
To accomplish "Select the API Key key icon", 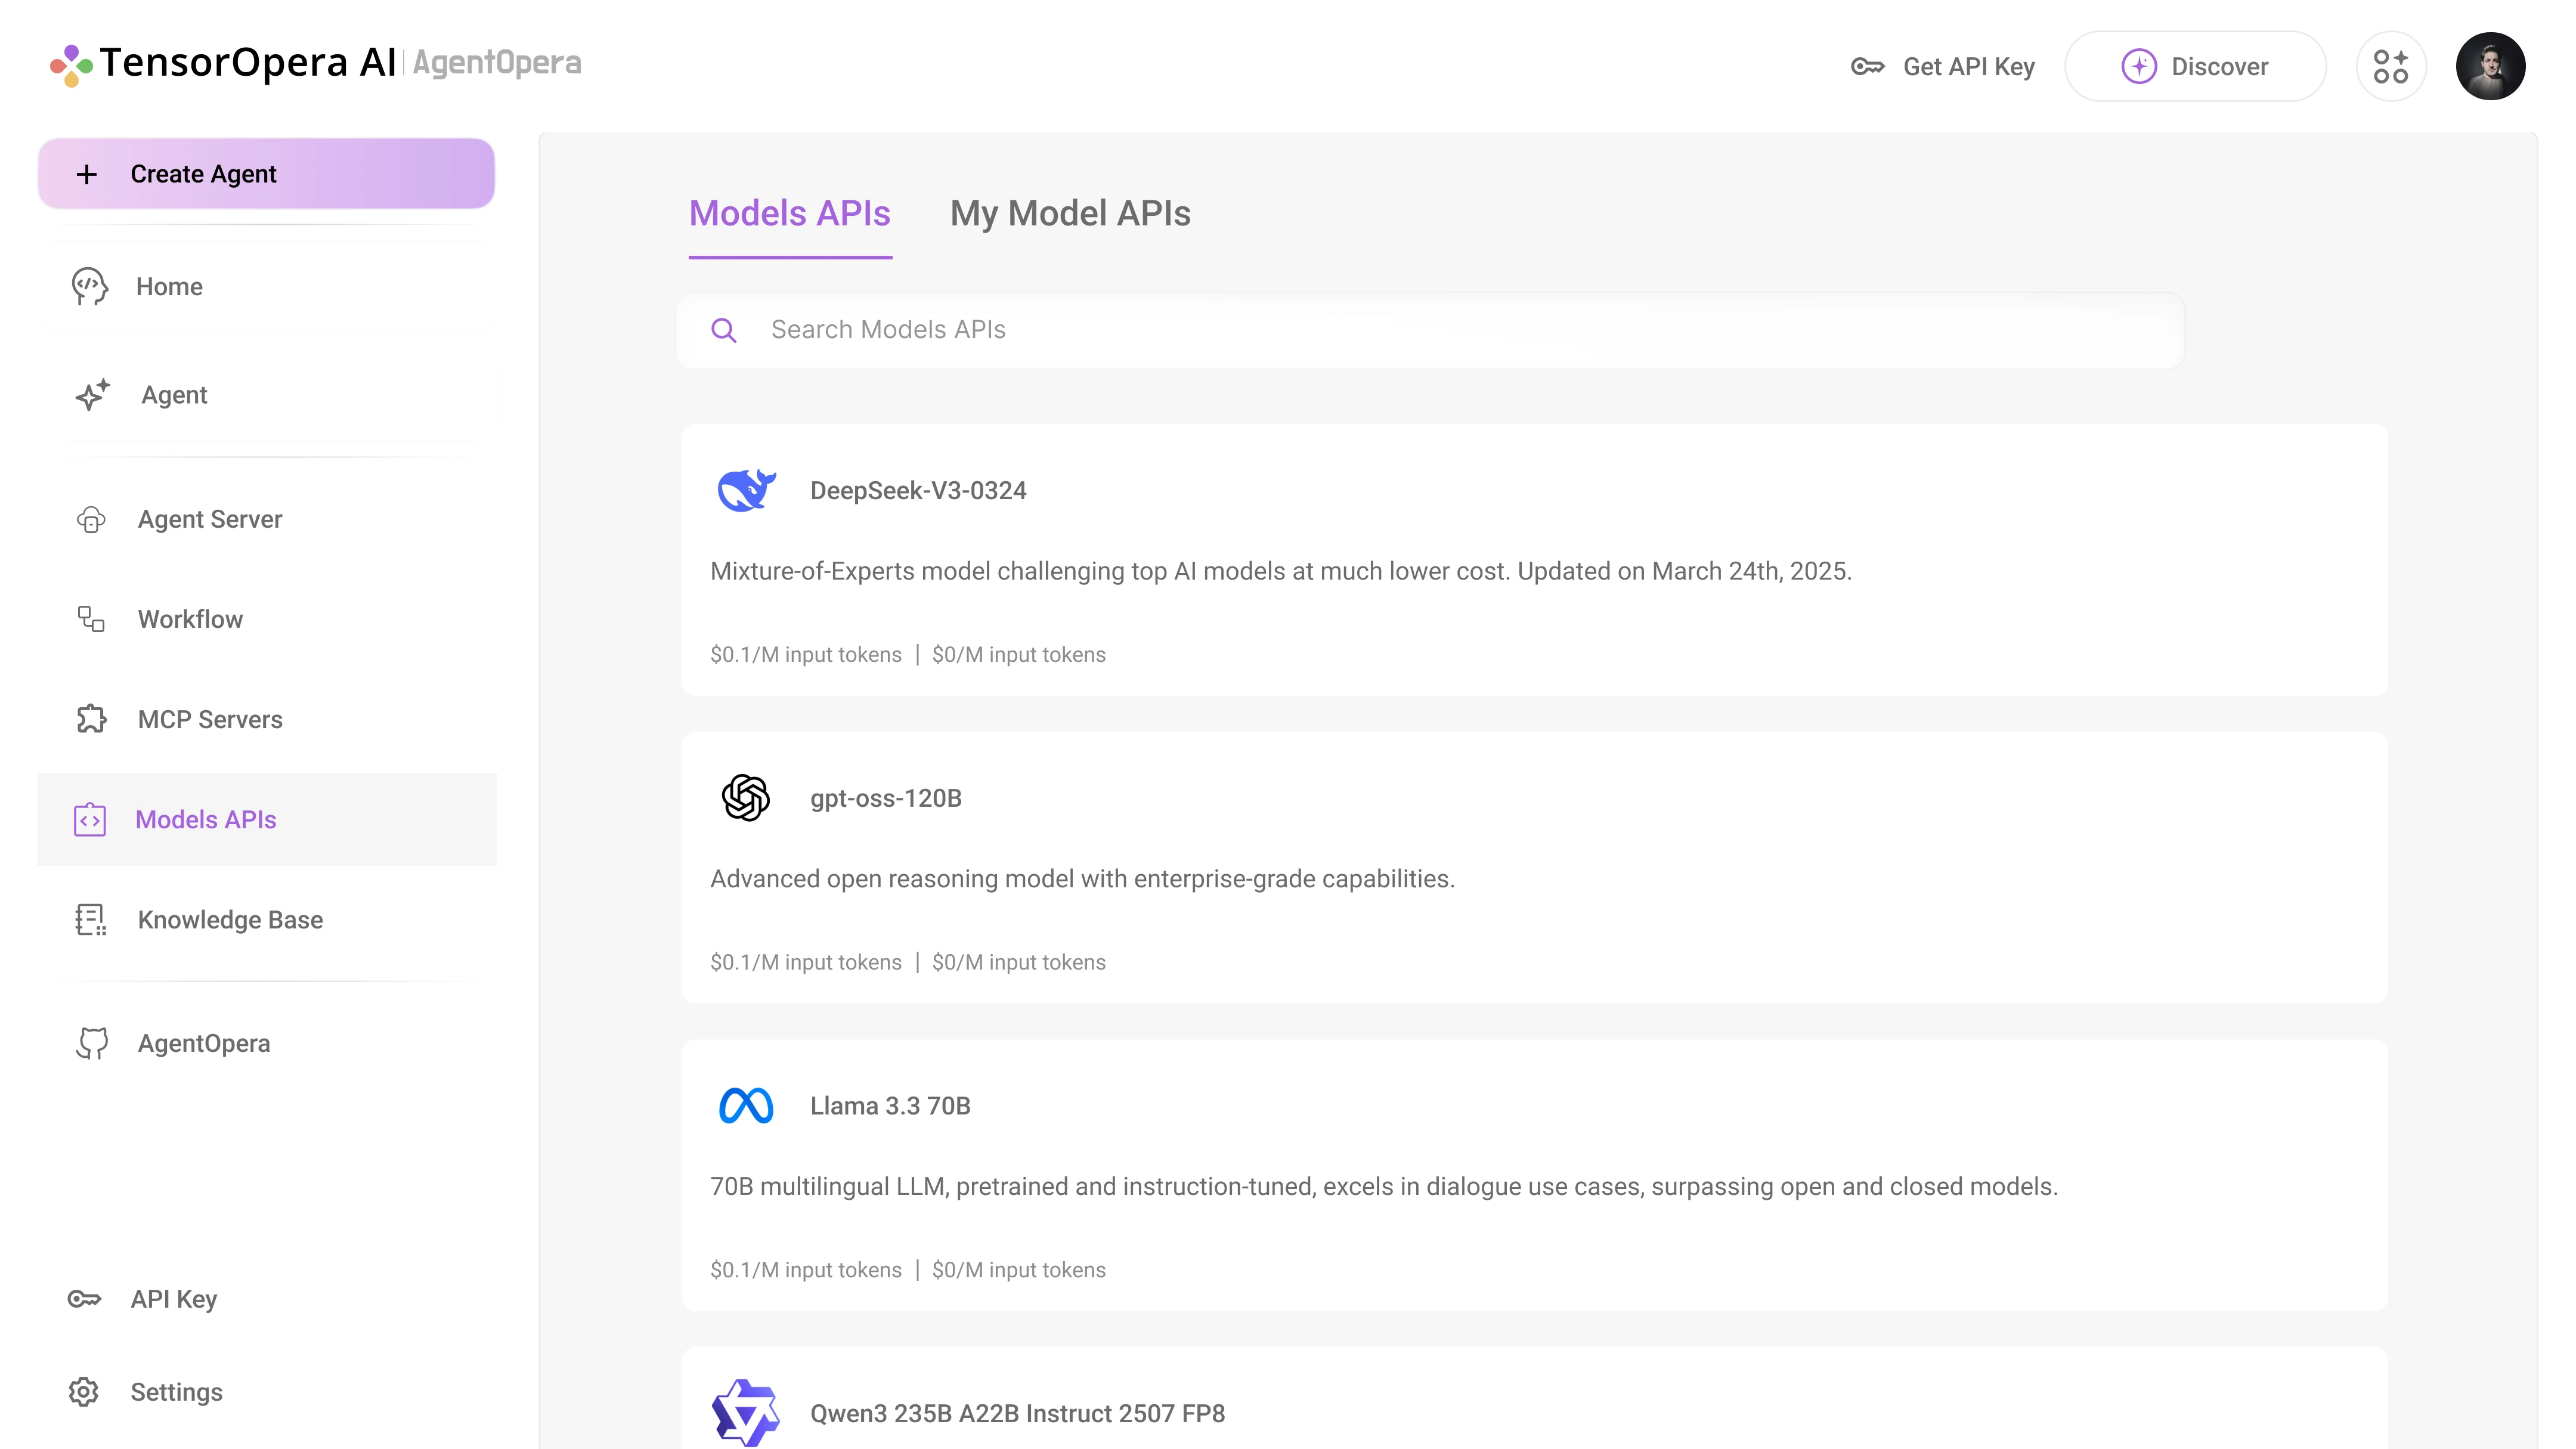I will coord(85,1298).
